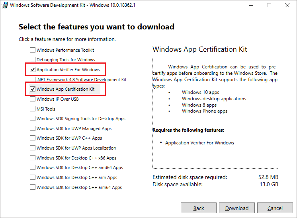Screen dimensions: 297x218
Task: Enable the Windows Performance Toolkit checkbox
Action: coord(33,50)
